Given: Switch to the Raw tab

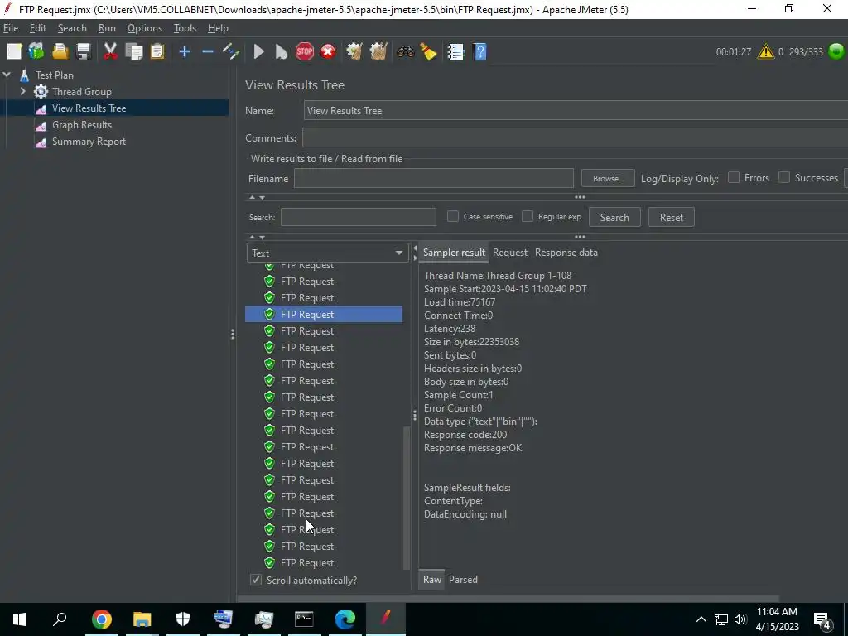Looking at the screenshot, I should point(432,579).
